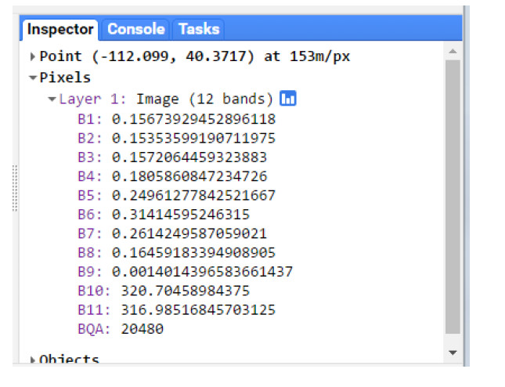The image size is (505, 387).
Task: Click the B9 band value row
Action: tap(202, 271)
